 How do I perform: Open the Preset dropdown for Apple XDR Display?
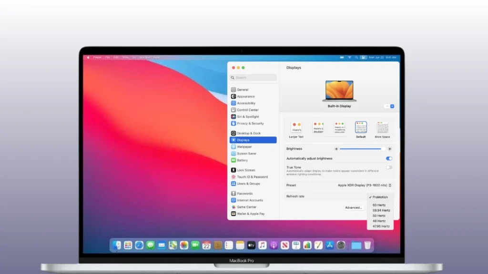point(365,185)
